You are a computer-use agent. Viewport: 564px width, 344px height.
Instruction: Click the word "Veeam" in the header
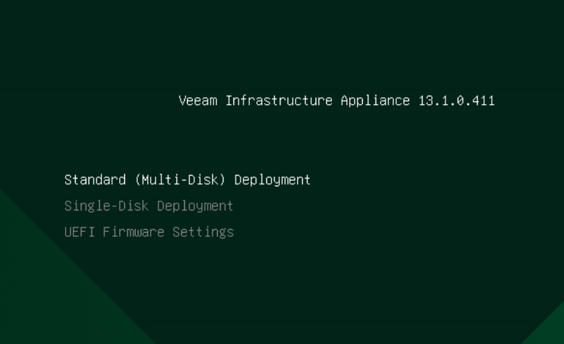tap(198, 101)
